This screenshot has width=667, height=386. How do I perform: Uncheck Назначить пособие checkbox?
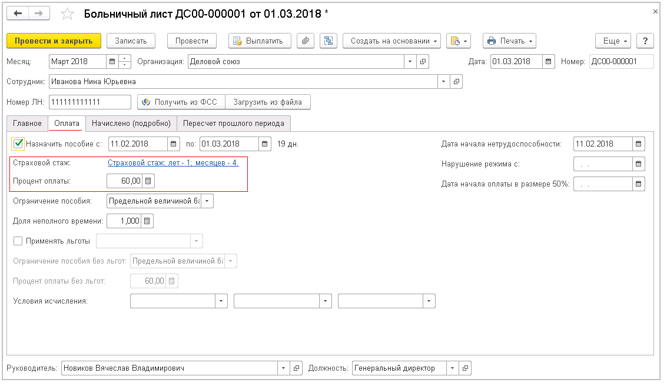click(x=18, y=144)
